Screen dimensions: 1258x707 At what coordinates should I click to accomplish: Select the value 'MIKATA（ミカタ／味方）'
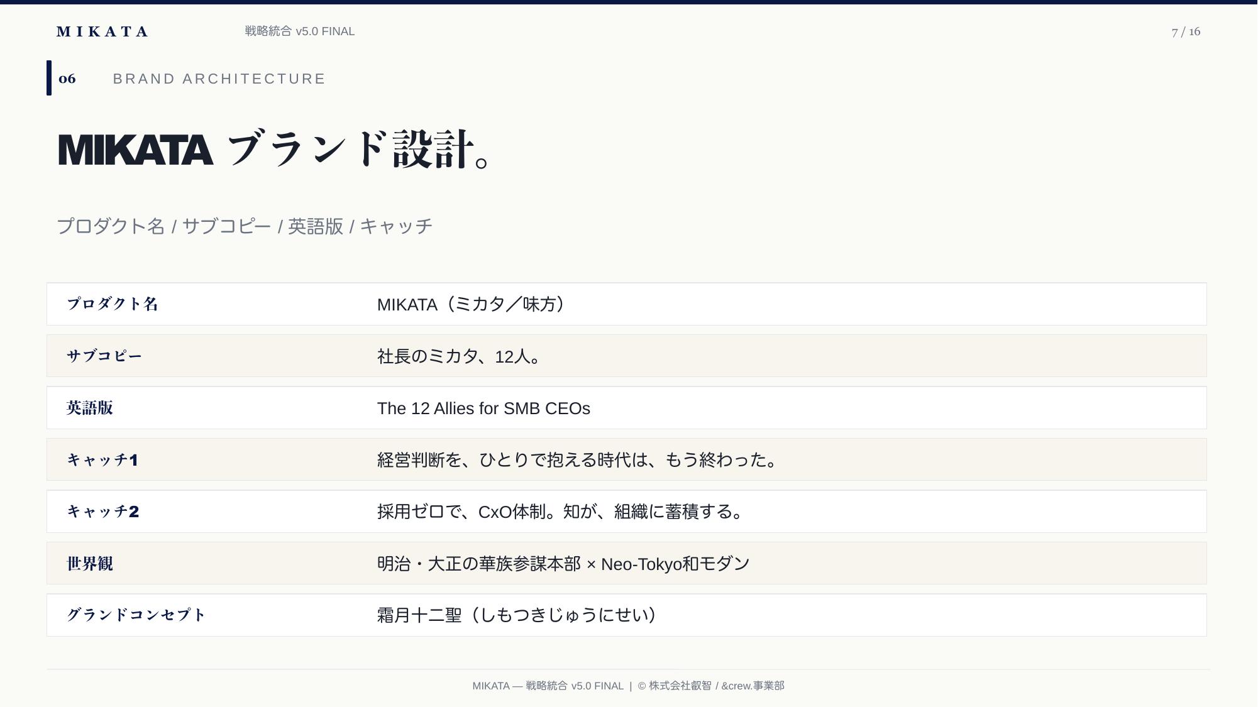(x=473, y=304)
